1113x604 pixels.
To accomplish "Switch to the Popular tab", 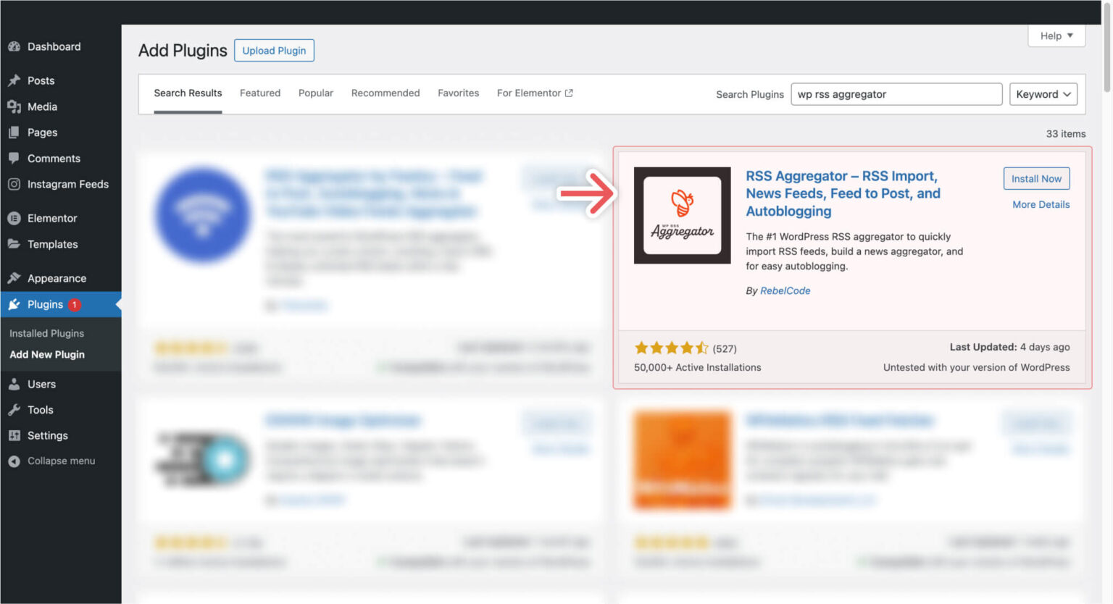I will 316,93.
